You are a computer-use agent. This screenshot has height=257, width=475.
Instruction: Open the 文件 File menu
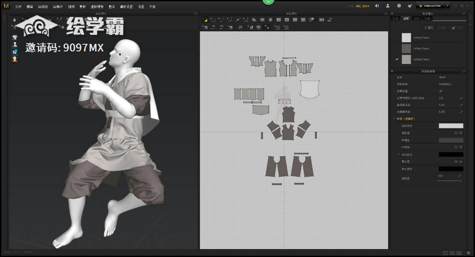click(18, 7)
